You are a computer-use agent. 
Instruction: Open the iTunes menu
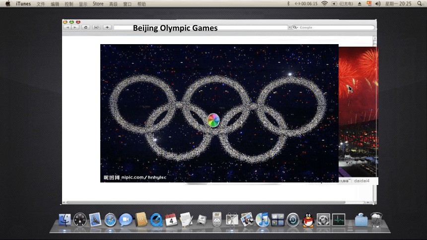tap(23, 4)
